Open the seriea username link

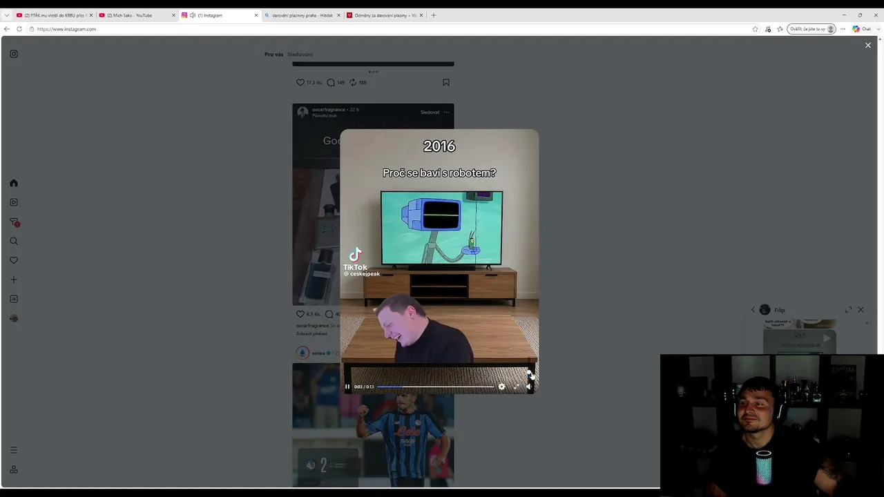tap(318, 353)
